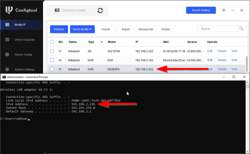
Task: Minimize the Configtool window
Action: (233, 10)
